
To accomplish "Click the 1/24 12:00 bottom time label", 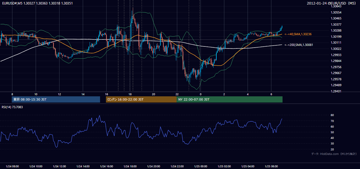I will 59,166.
